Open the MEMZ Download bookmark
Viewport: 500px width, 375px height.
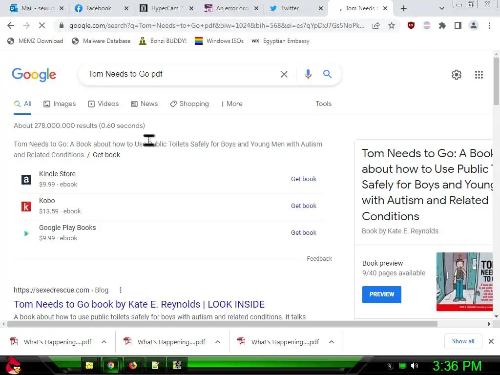tap(35, 41)
